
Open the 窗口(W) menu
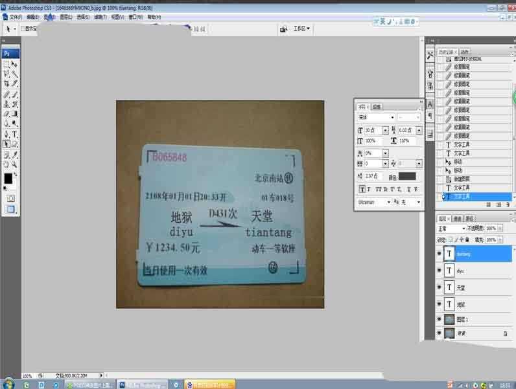pyautogui.click(x=135, y=17)
